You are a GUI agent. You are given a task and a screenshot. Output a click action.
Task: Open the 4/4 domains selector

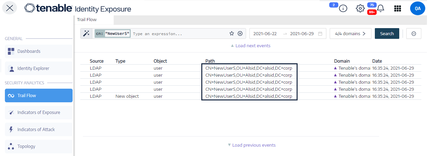click(350, 33)
